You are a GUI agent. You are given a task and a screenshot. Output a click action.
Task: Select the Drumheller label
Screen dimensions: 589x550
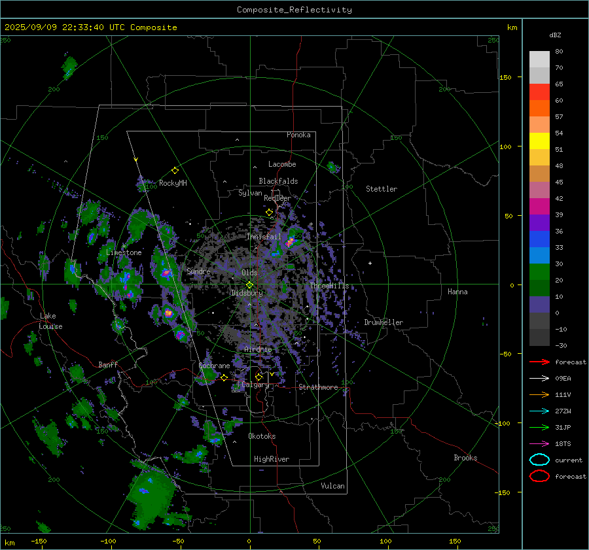coord(384,322)
